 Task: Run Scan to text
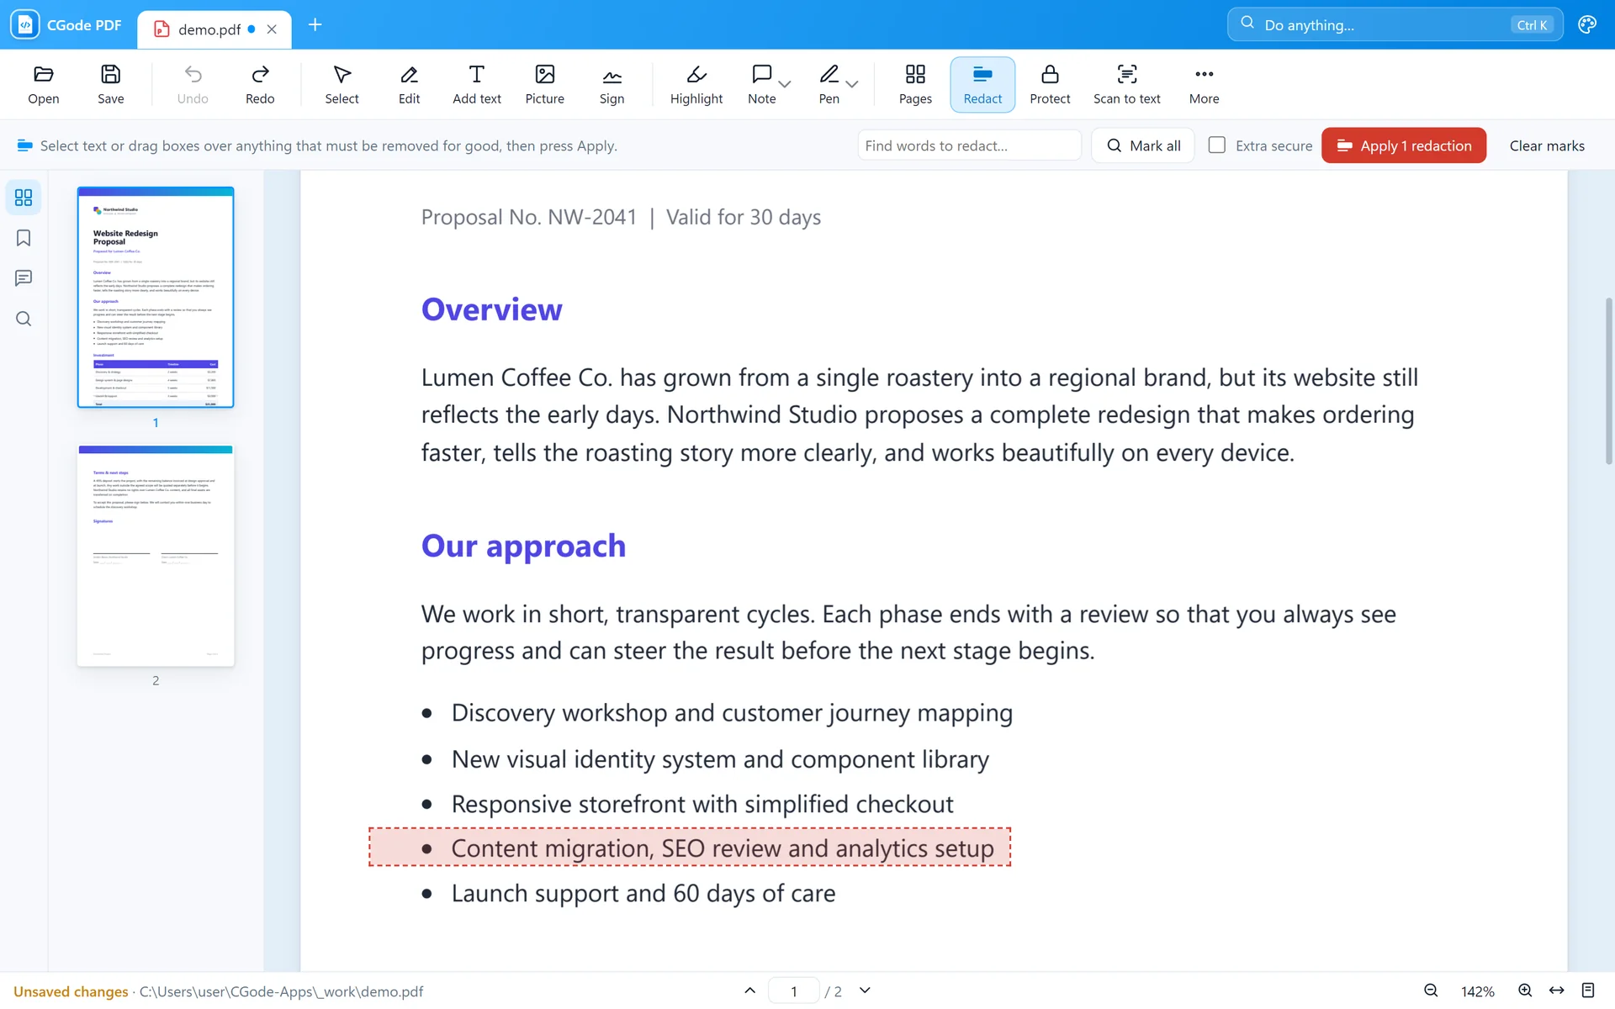pos(1127,85)
